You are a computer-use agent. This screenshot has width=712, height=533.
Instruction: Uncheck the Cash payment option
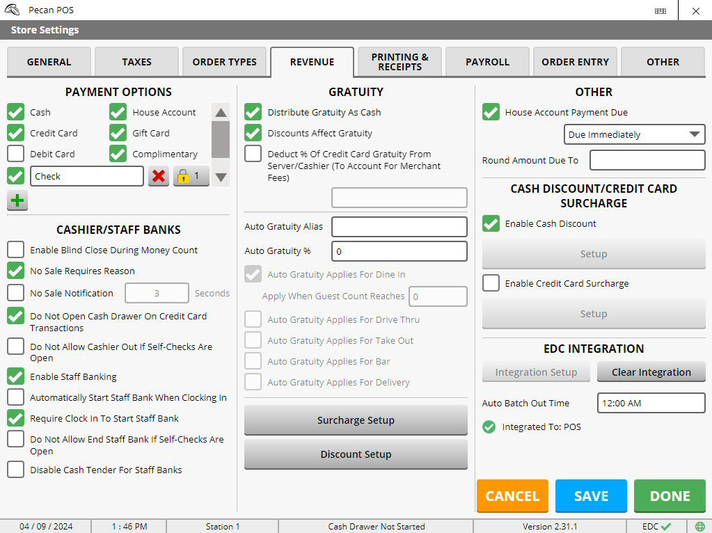[x=16, y=112]
